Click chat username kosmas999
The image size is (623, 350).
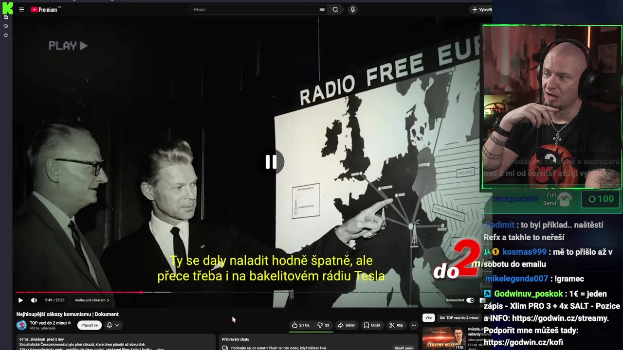(x=524, y=252)
